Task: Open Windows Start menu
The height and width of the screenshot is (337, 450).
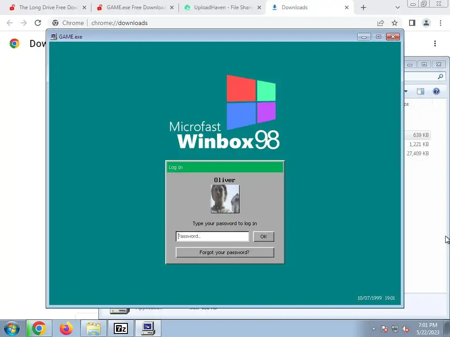Action: (x=11, y=328)
